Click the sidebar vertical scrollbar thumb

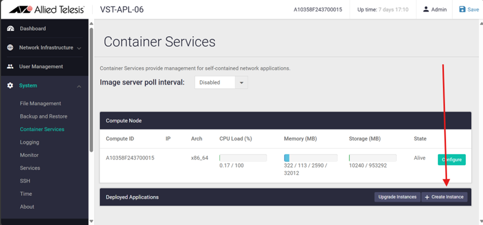91,89
